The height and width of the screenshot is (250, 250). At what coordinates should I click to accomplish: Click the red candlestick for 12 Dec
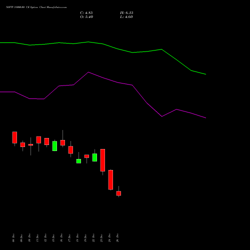(46, 141)
